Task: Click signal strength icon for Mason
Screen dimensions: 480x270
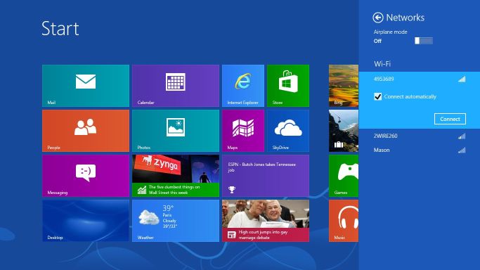Action: tap(462, 150)
